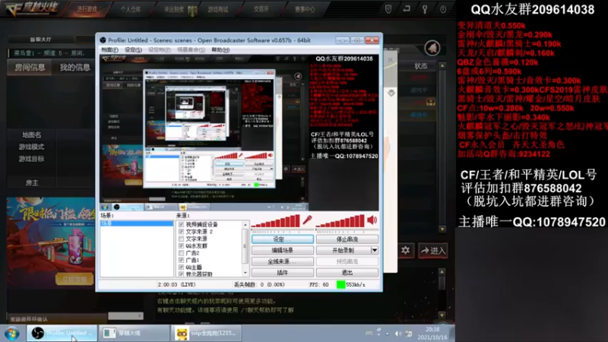Click the CrossFire power icon in top bar
608x342 pixels.
coord(443,9)
